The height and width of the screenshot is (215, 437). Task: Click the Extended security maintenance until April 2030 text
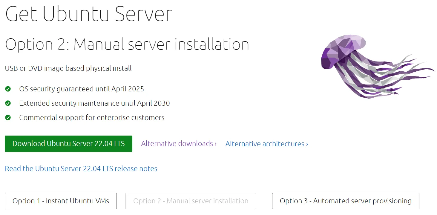point(94,103)
